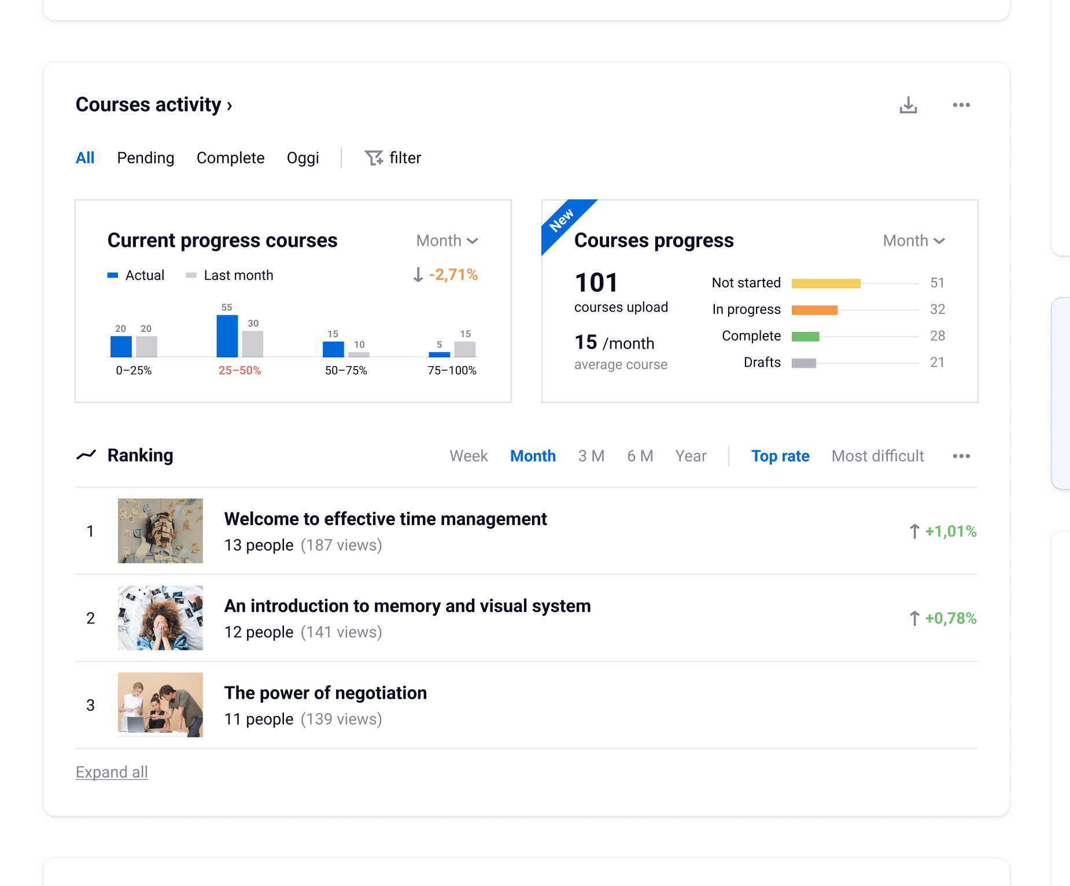Open the Ranking section three-dot menu
Viewport: 1070px width, 886px height.
961,456
